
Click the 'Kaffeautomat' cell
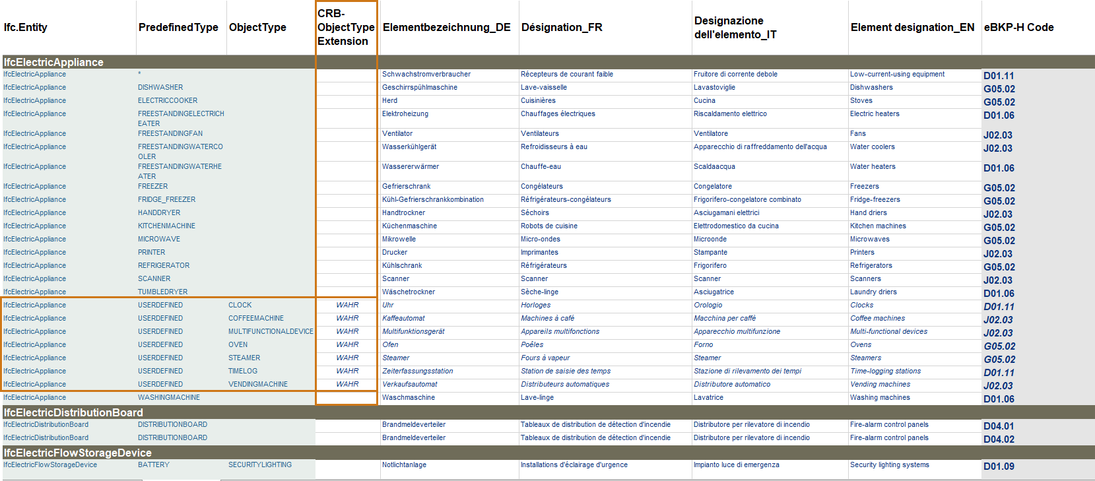point(404,318)
